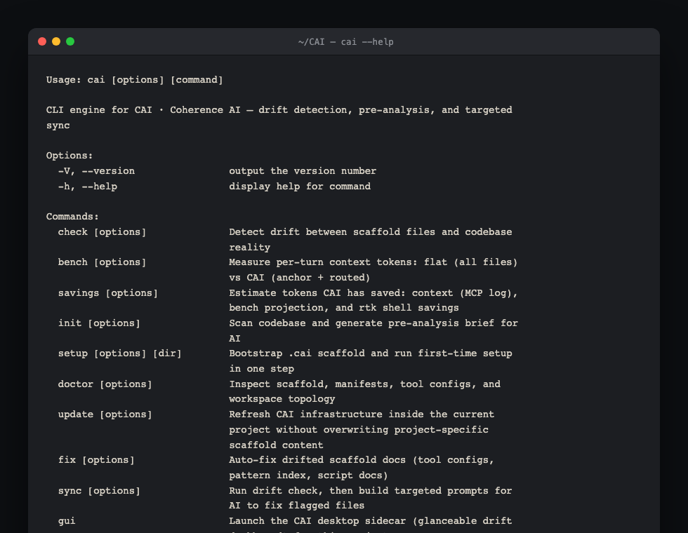Click the 'check [options]' command
The width and height of the screenshot is (688, 533).
click(x=102, y=232)
